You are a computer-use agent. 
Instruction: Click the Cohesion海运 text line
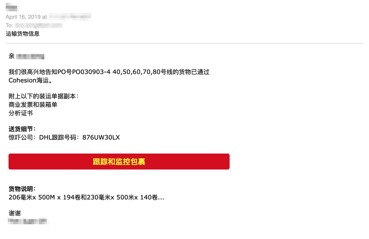tap(30, 80)
